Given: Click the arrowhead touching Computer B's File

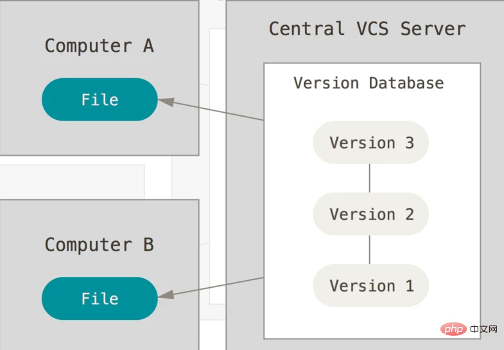Looking at the screenshot, I should pos(166,294).
